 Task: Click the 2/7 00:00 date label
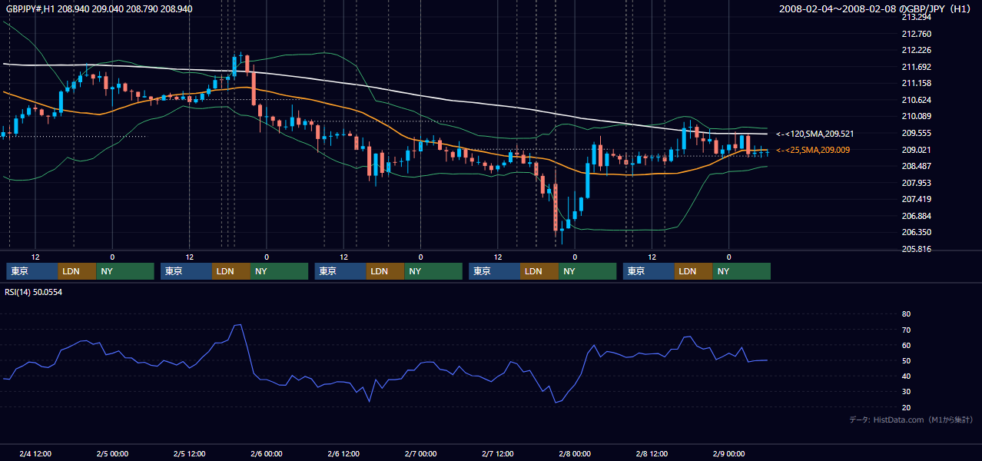[x=420, y=453]
